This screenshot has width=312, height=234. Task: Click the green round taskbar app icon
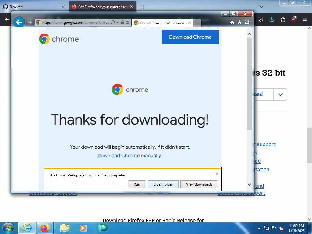pyautogui.click(x=102, y=228)
